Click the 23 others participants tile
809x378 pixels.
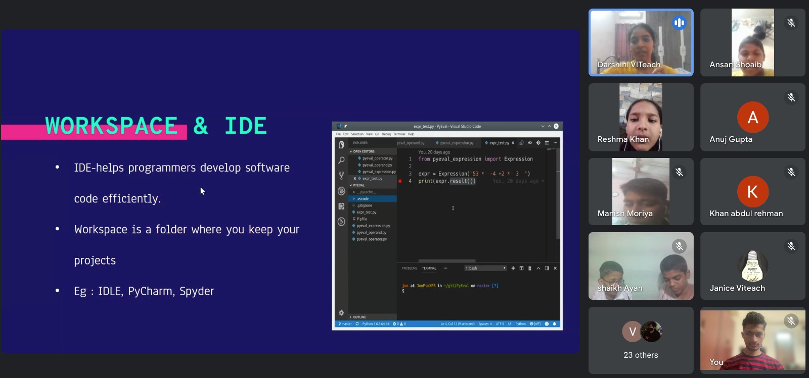[x=641, y=341]
